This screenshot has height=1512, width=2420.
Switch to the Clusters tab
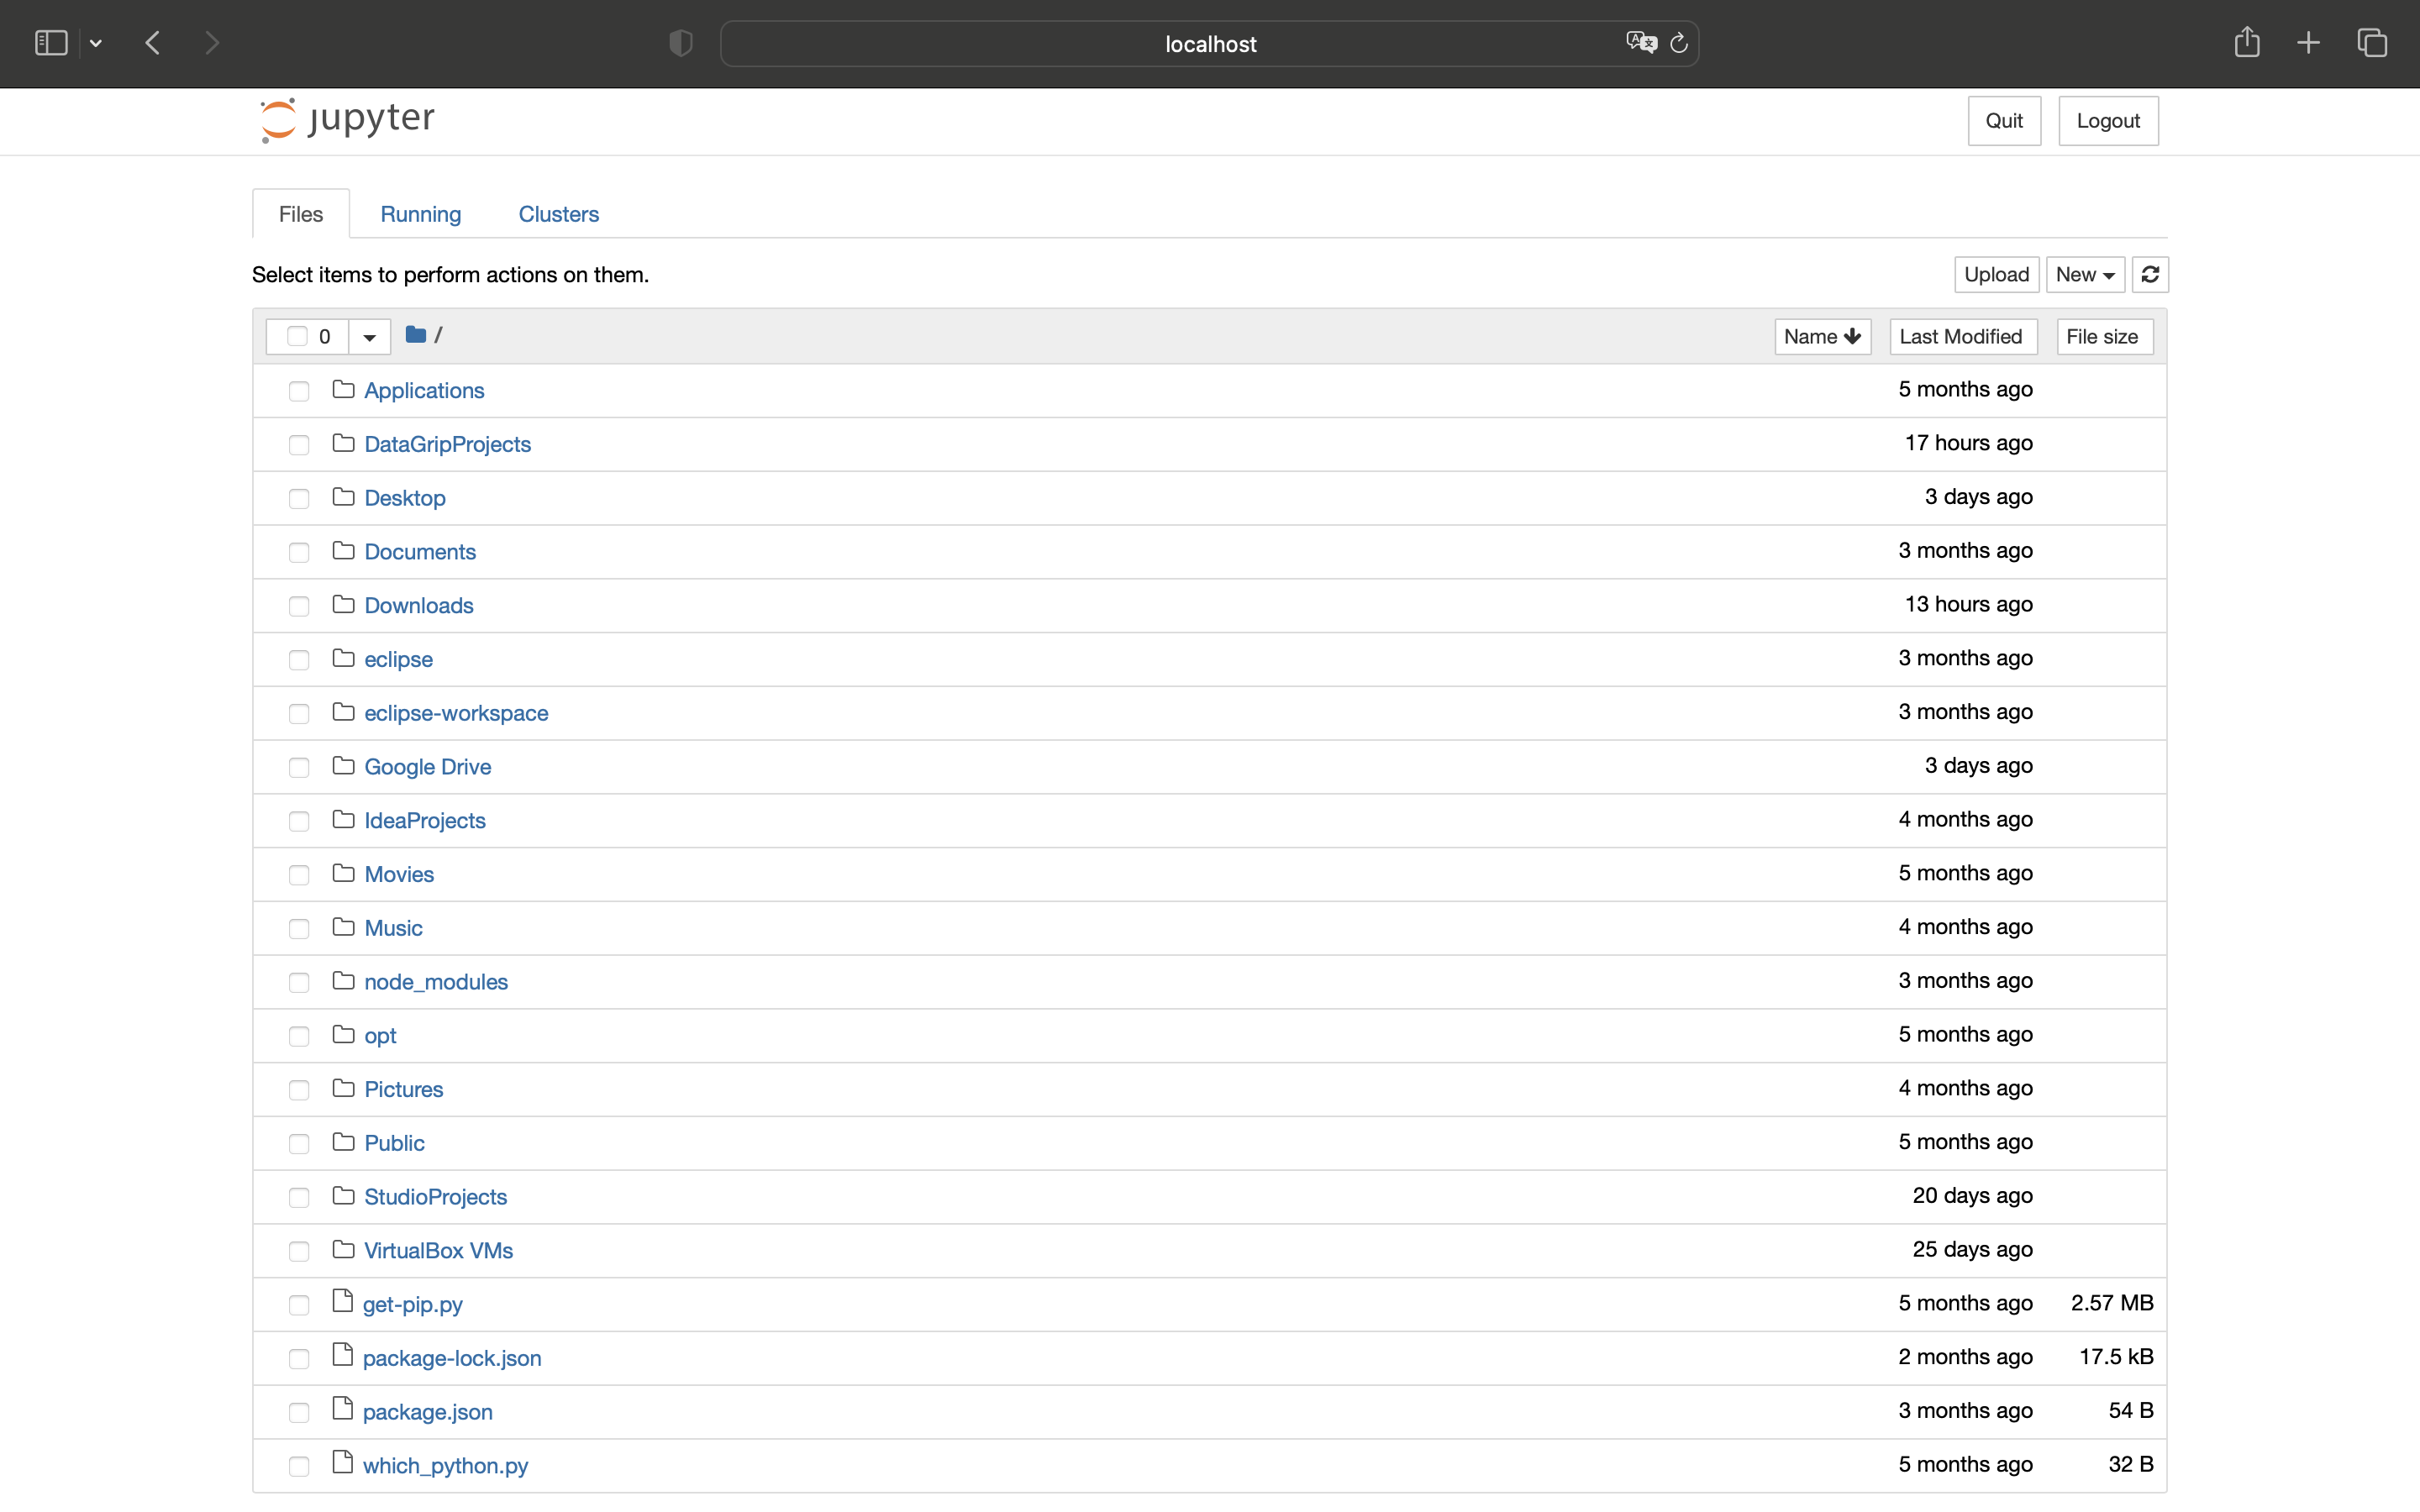click(x=558, y=214)
